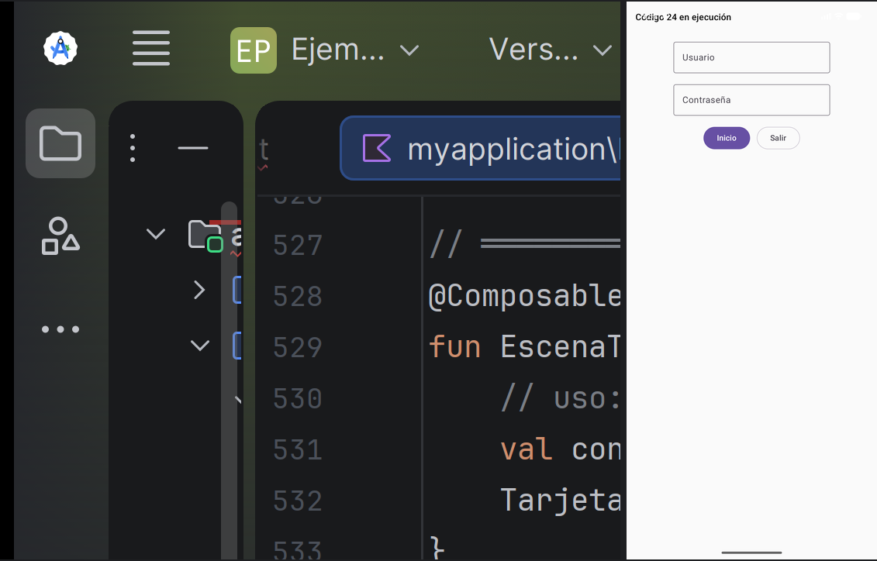Screen dimensions: 877x561
Task: Click line number 531 in gutter
Action: point(298,449)
